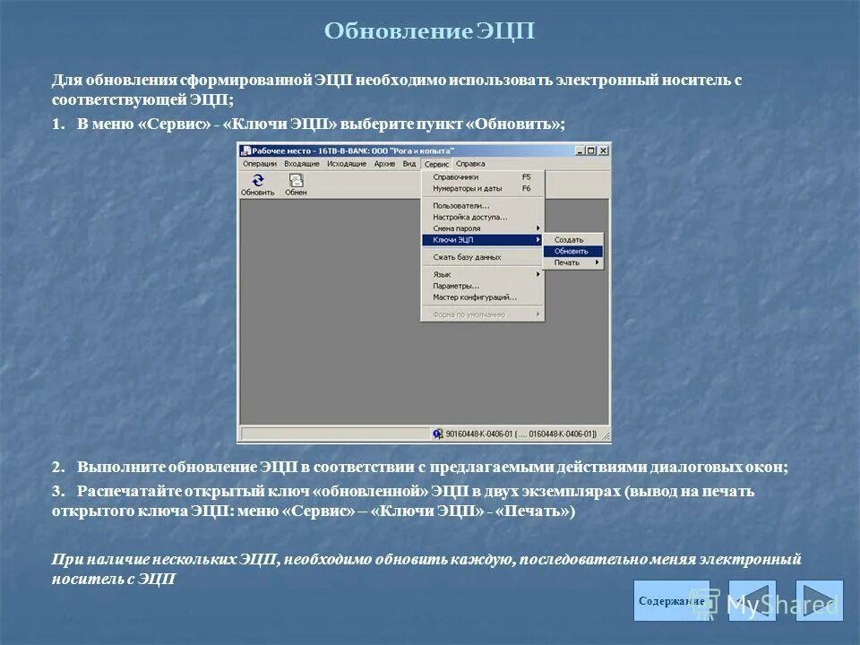
Task: Maximize the Рабочее место window
Action: coord(590,150)
